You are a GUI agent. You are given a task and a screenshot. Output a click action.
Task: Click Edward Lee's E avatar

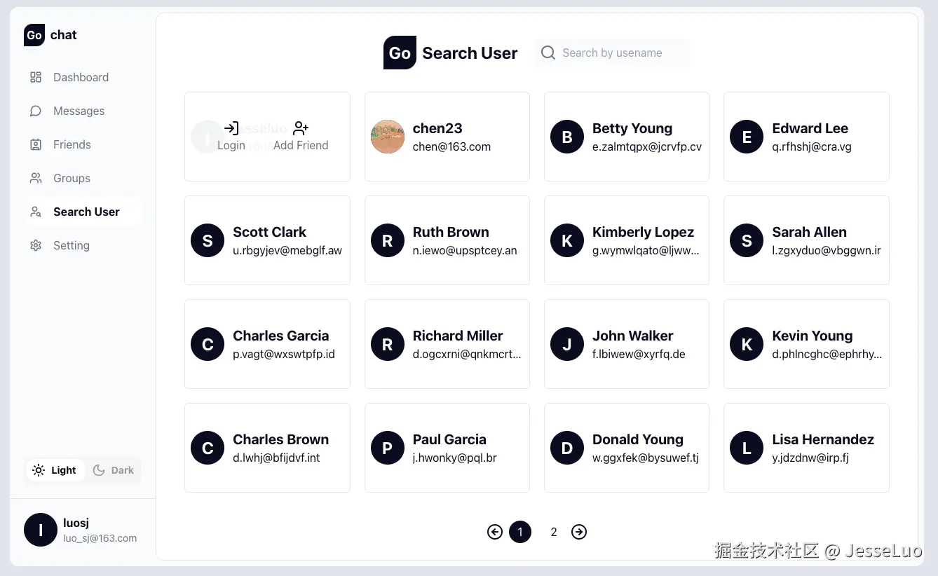[747, 137]
